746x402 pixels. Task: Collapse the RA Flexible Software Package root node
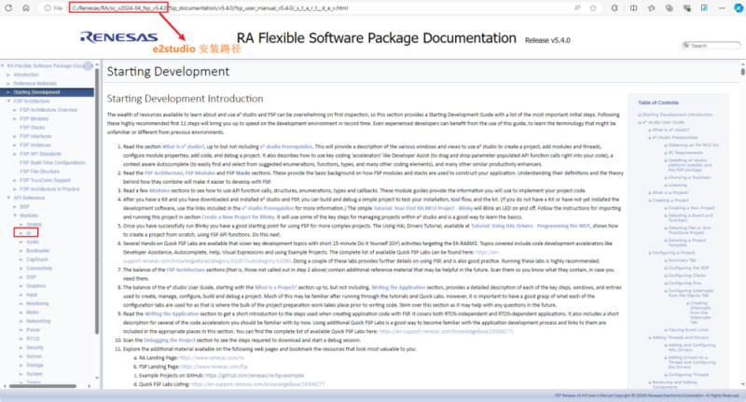pos(3,65)
